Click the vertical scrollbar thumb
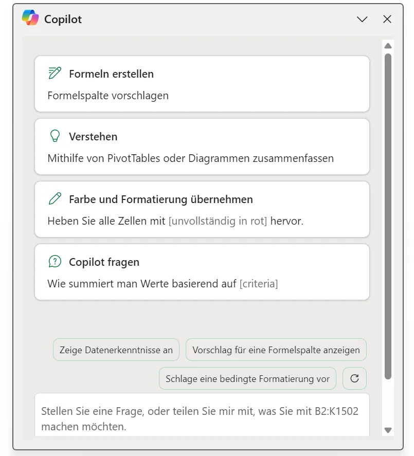The width and height of the screenshot is (414, 456). click(388, 216)
